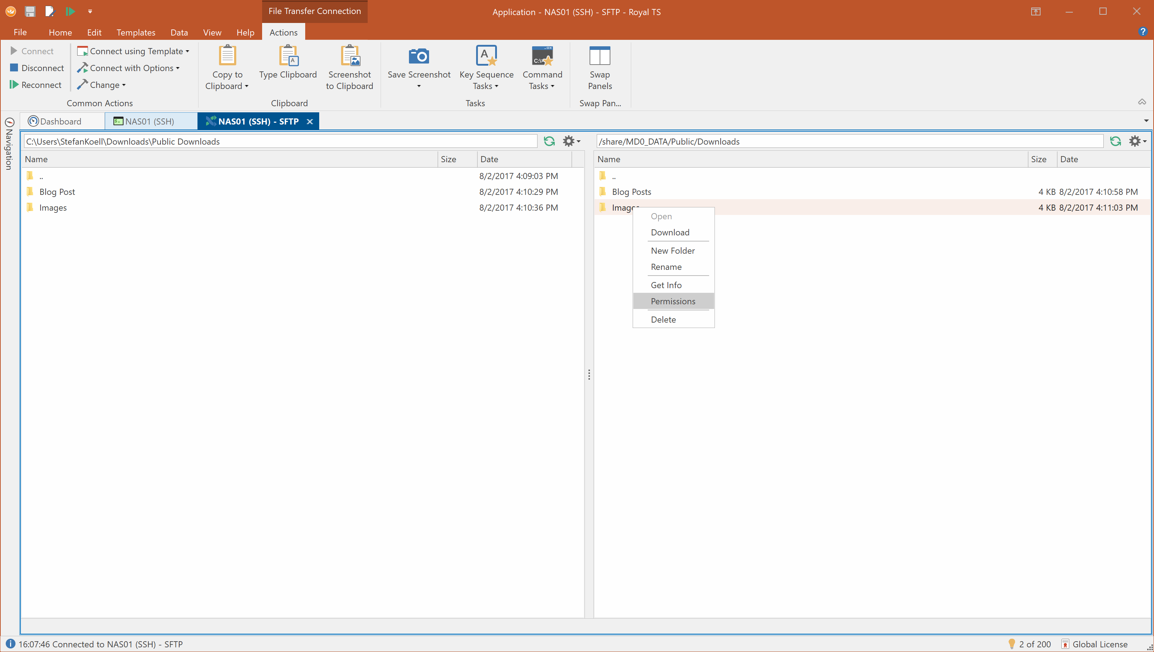Expand the Navigation side panel

tap(9, 143)
